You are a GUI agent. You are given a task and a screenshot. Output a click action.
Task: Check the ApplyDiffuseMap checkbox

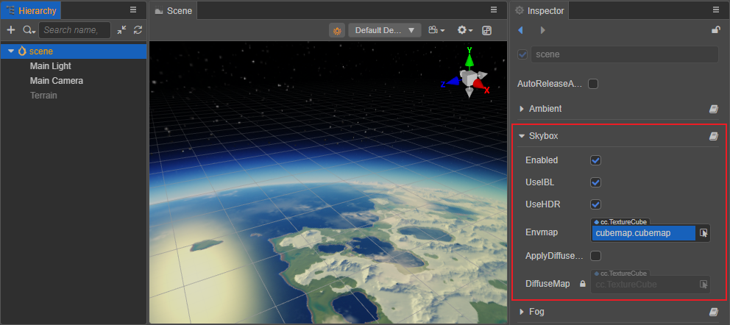595,256
